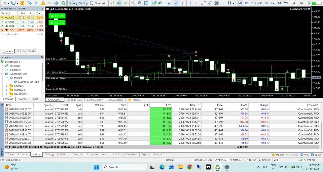The width and height of the screenshot is (323, 172).
Task: Open the Signals radio wave icon
Action: 50,3
